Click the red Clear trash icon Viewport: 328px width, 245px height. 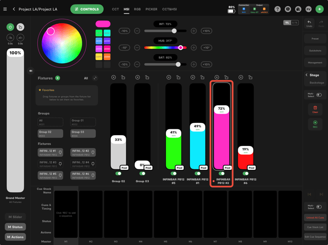click(x=315, y=109)
